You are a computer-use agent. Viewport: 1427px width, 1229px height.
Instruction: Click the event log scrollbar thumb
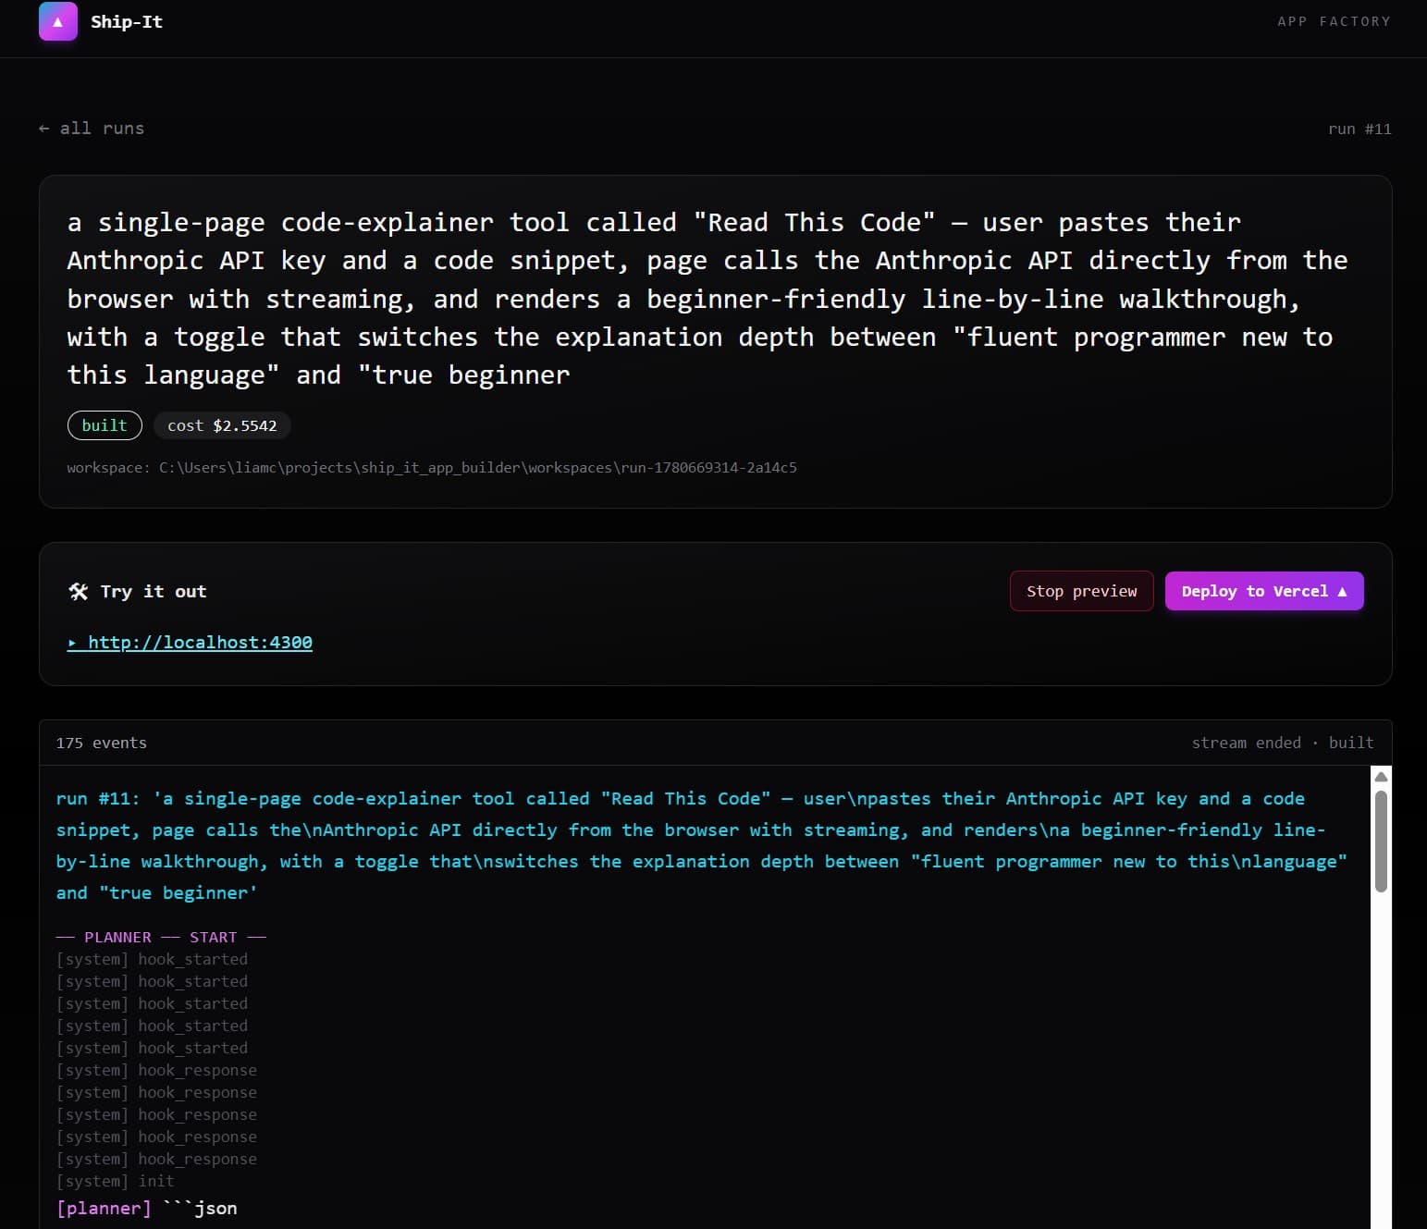pyautogui.click(x=1381, y=841)
